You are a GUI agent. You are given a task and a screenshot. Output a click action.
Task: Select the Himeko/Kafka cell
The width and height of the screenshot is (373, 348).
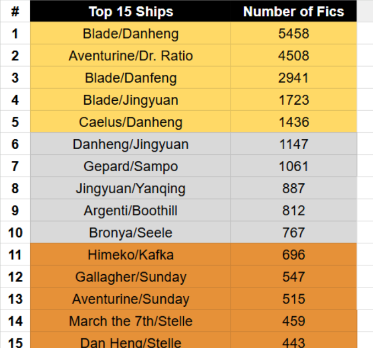click(130, 254)
